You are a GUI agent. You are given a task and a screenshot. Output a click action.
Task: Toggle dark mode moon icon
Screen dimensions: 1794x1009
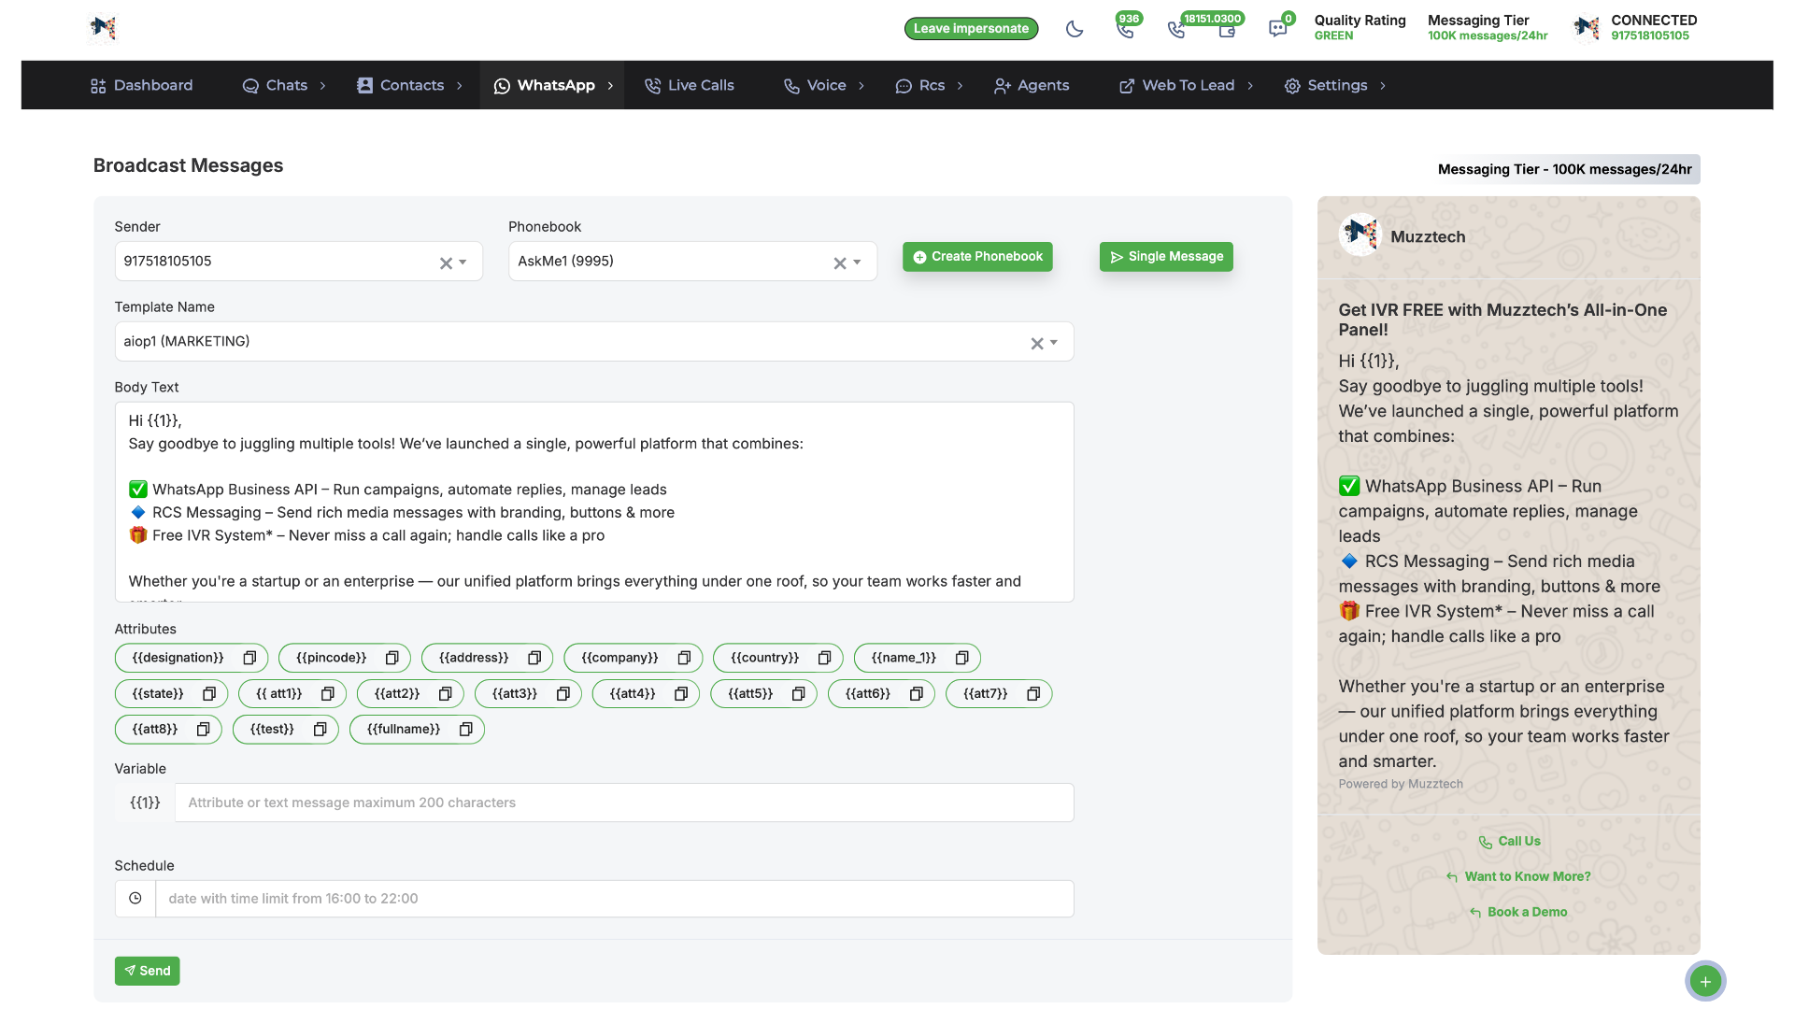click(x=1075, y=29)
